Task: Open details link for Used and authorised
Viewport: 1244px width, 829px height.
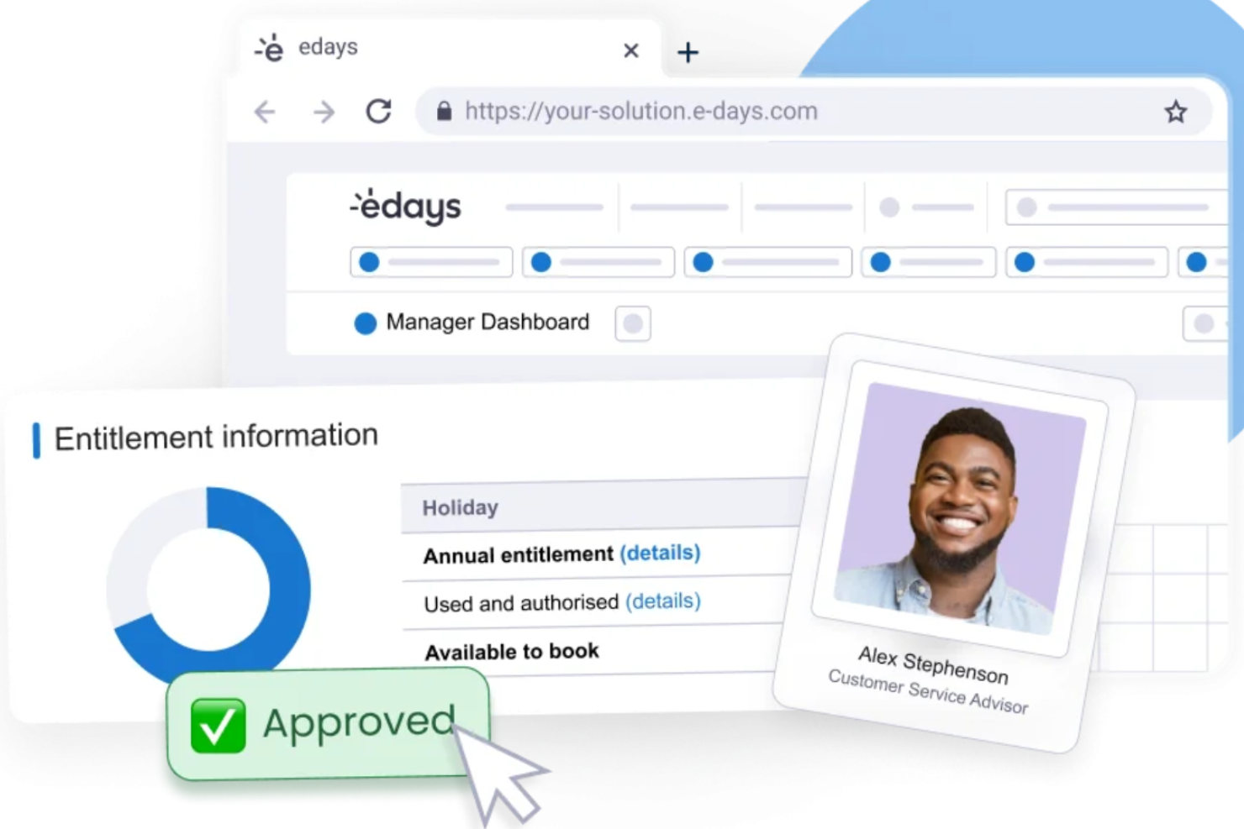Action: [663, 601]
